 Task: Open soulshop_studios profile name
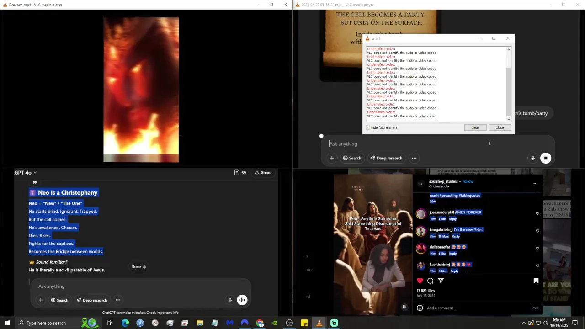443,181
